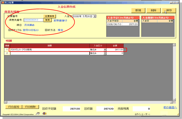182x119 pixels.
Task: Close the 売上伝票 window
Action: coord(177,2)
